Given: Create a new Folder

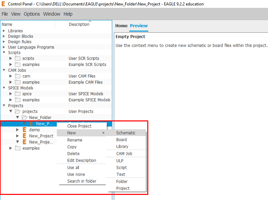Looking at the screenshot, I should pyautogui.click(x=126, y=182).
